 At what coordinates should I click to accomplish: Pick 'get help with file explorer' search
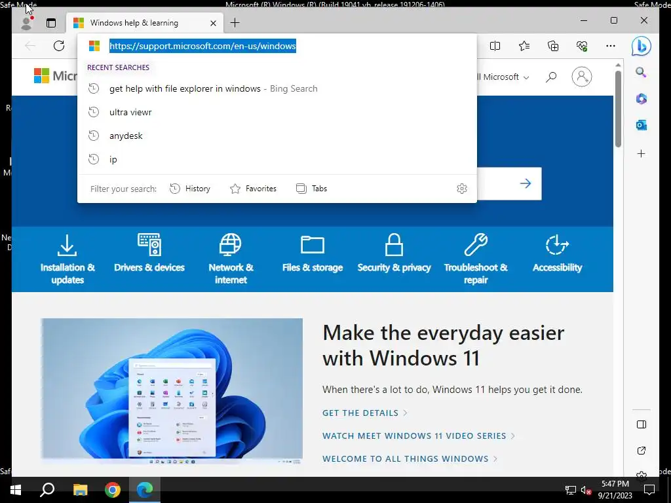pos(277,88)
